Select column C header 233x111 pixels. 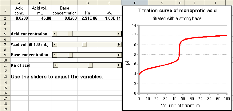tap(65, 3)
